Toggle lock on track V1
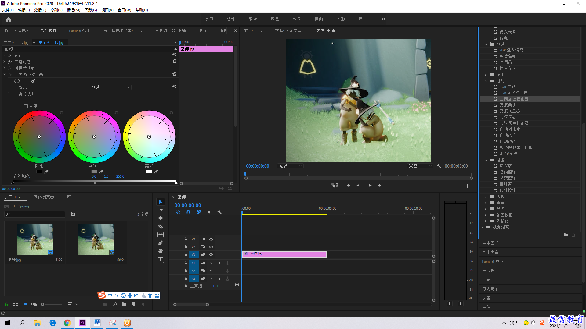Image resolution: width=586 pixels, height=329 pixels. pos(186,254)
